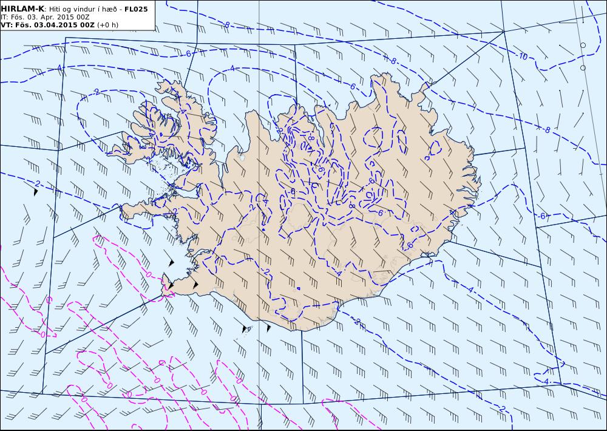This screenshot has height=431, width=607.
Task: Click the FL025 flight level label
Action: pos(136,9)
